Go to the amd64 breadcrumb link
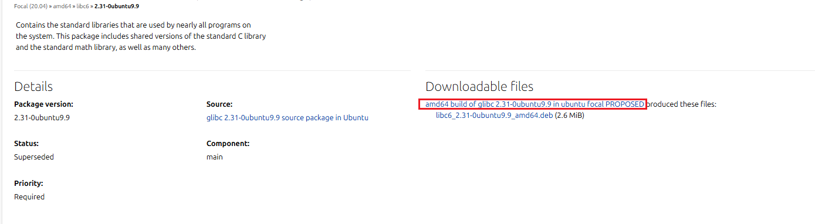 [x=63, y=6]
